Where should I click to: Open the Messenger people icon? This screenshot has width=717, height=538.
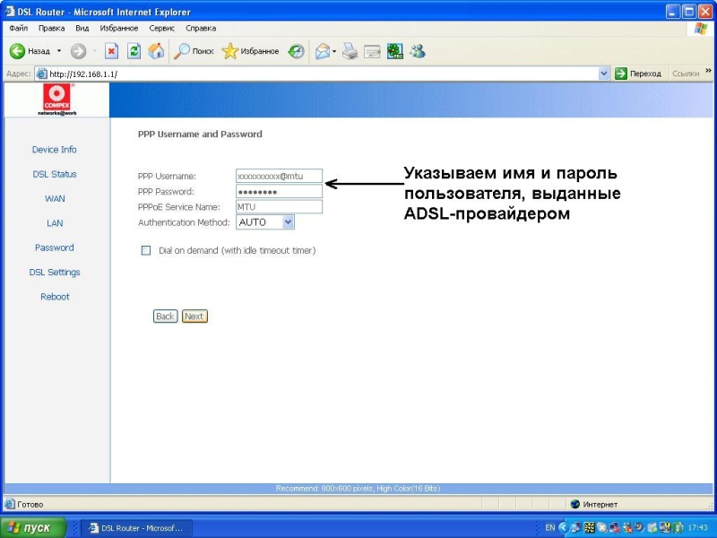click(x=417, y=51)
